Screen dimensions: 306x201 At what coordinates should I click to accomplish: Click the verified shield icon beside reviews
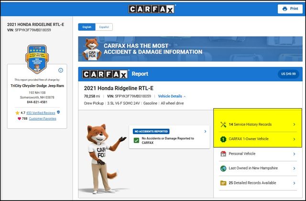point(58,112)
